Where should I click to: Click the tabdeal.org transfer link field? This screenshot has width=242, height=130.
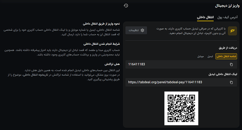181,82
